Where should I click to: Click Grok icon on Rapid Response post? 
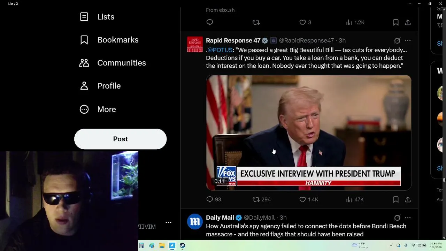(397, 40)
